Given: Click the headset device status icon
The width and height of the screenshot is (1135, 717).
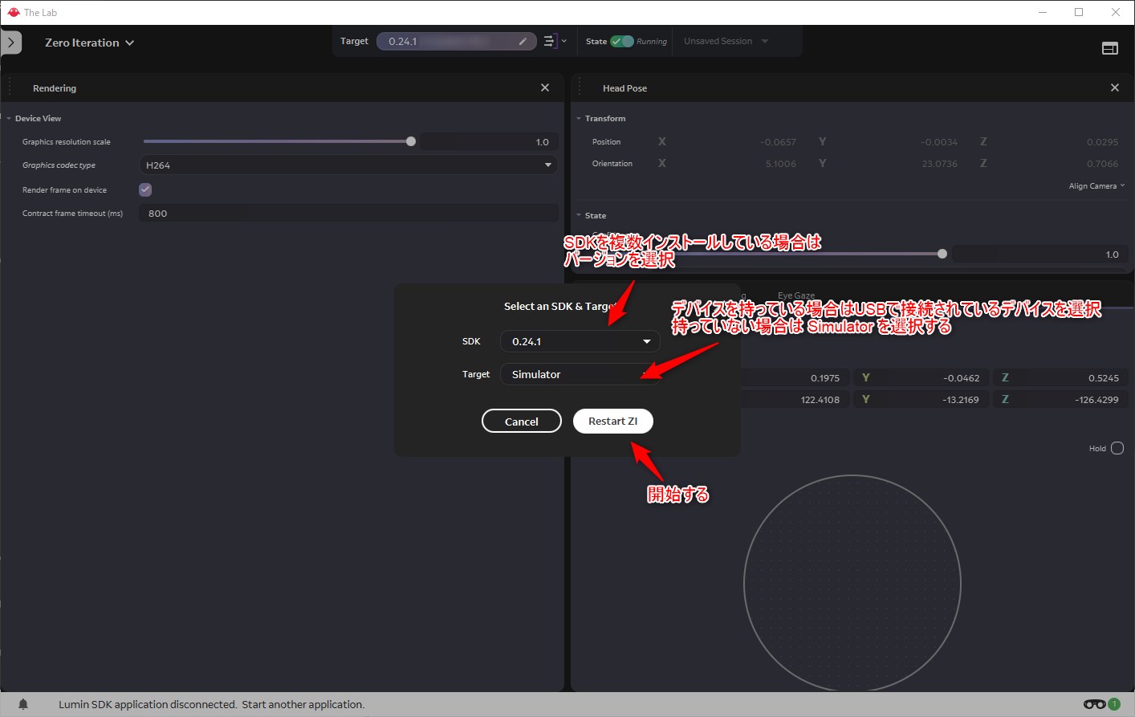Looking at the screenshot, I should (1094, 704).
